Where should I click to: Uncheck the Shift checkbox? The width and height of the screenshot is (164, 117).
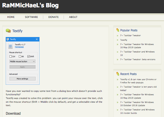coord(29,56)
